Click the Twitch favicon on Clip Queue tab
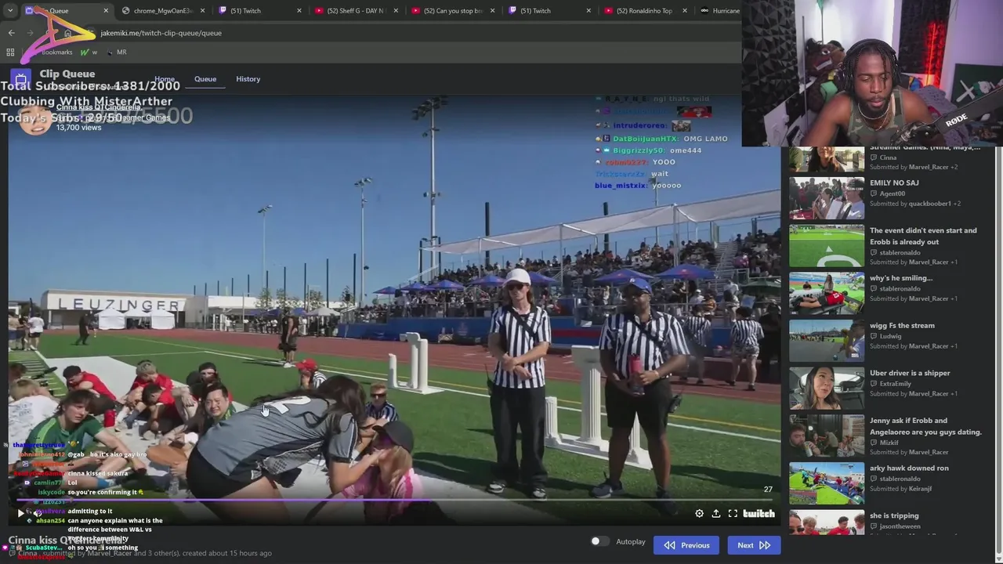Image resolution: width=1003 pixels, height=564 pixels. point(29,11)
